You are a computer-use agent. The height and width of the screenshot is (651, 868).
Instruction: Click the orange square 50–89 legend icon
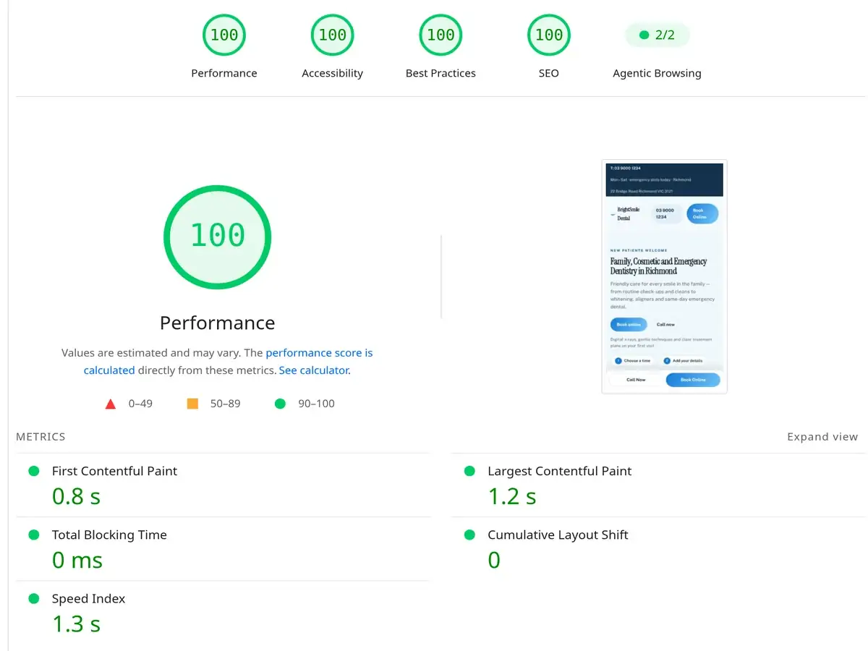point(192,404)
